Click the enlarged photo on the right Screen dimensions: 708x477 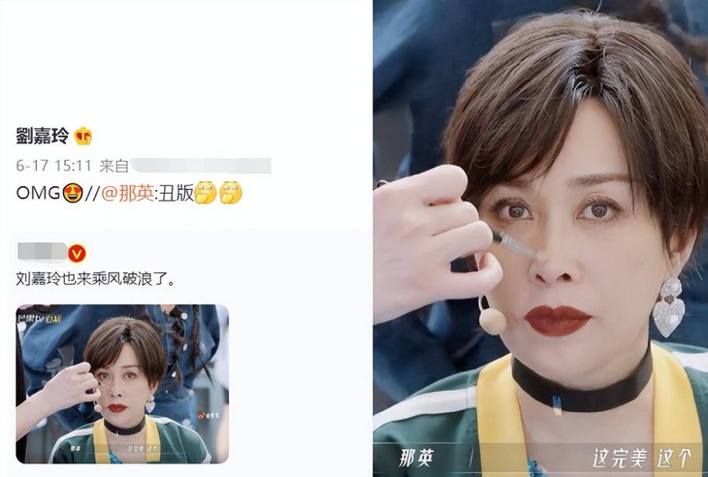coord(540,238)
